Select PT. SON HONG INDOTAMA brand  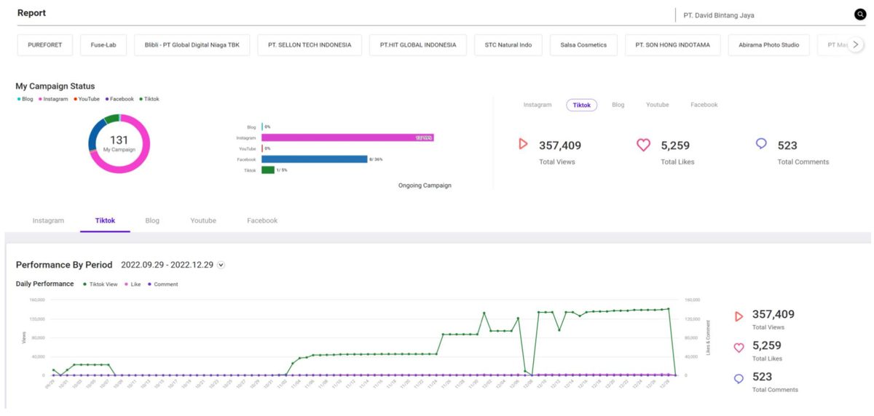click(x=673, y=45)
